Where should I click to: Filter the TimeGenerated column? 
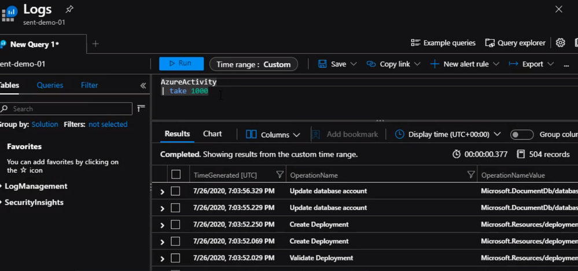coord(280,174)
